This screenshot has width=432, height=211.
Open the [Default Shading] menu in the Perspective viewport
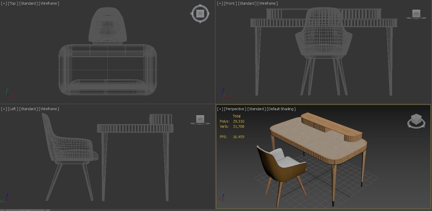(281, 109)
